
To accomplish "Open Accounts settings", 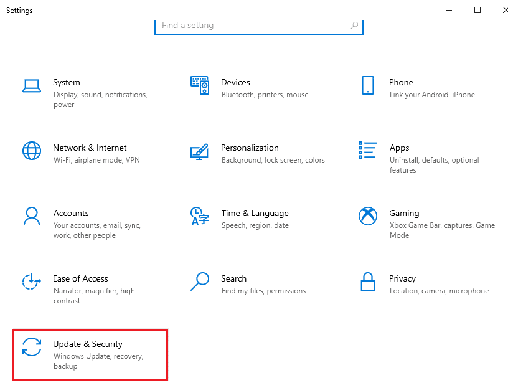I will tap(71, 213).
